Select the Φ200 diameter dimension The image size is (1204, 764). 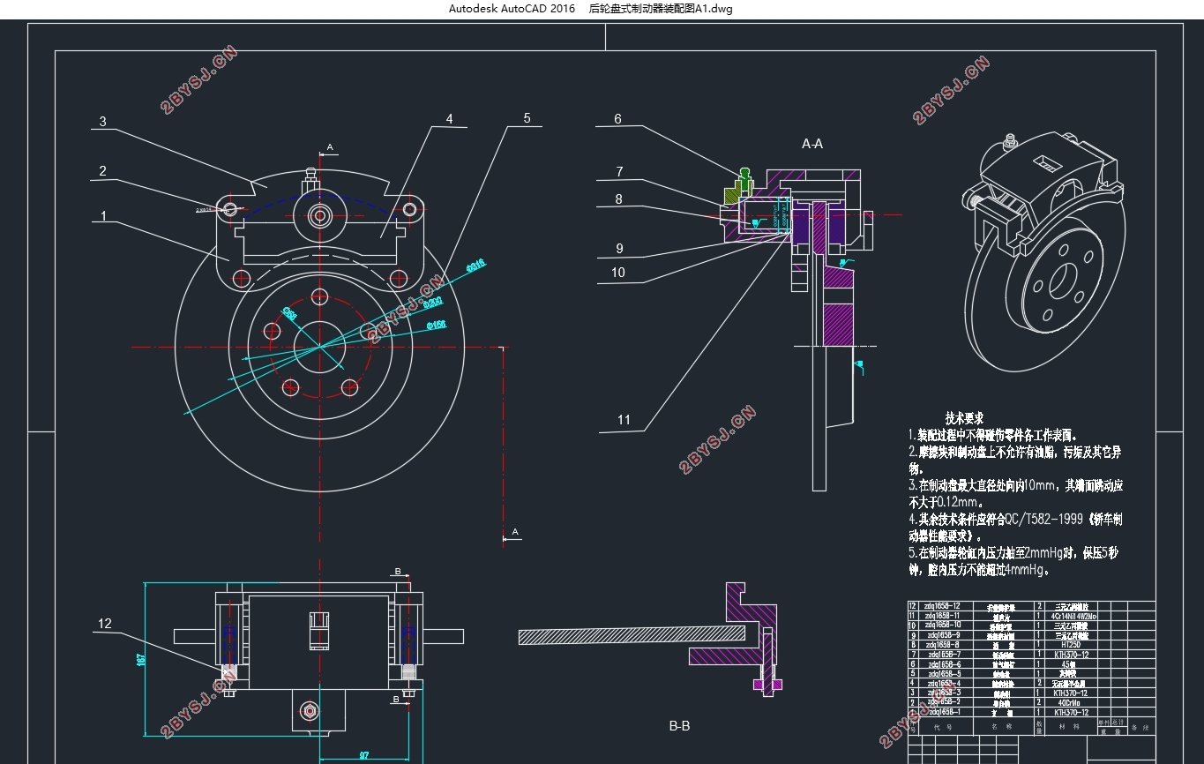tap(431, 302)
